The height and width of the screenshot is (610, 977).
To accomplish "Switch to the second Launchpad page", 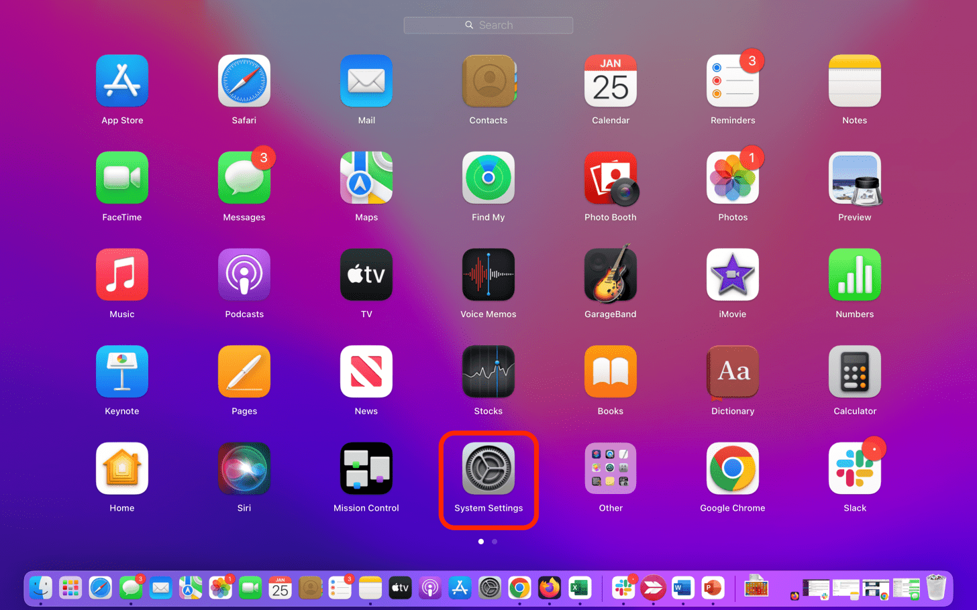I will tap(495, 541).
